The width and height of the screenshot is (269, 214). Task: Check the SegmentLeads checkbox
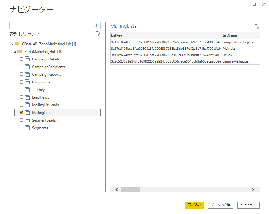[x=21, y=120]
